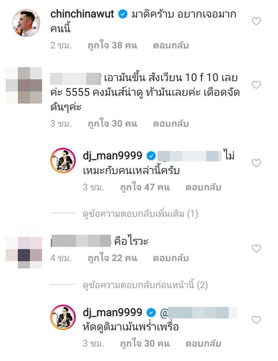
Task: View 'ถูกใจ 38 คน' likes list
Action: point(112,45)
